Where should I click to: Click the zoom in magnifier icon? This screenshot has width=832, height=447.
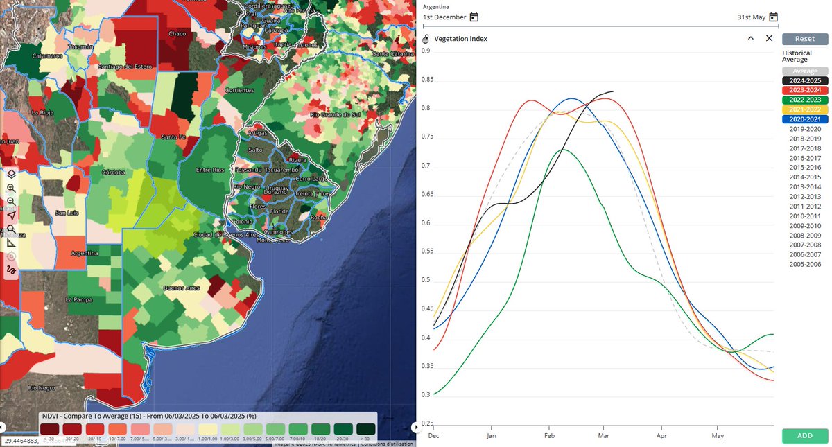[11, 188]
